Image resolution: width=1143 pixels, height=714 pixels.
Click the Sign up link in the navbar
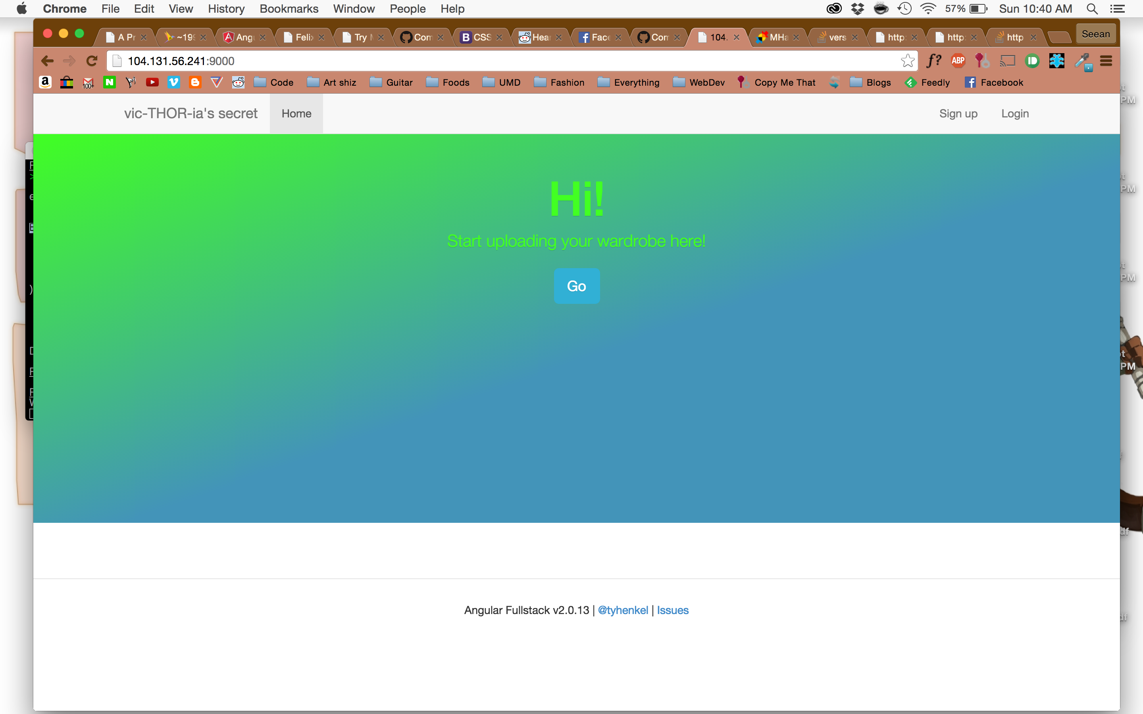pyautogui.click(x=958, y=114)
